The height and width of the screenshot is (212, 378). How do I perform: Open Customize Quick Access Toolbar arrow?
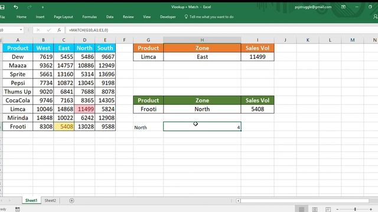(43, 8)
